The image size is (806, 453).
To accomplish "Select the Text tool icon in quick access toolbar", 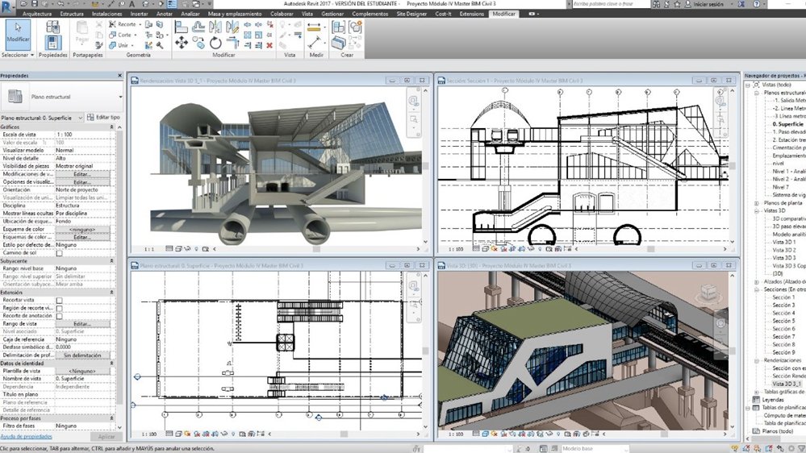I will [x=132, y=3].
